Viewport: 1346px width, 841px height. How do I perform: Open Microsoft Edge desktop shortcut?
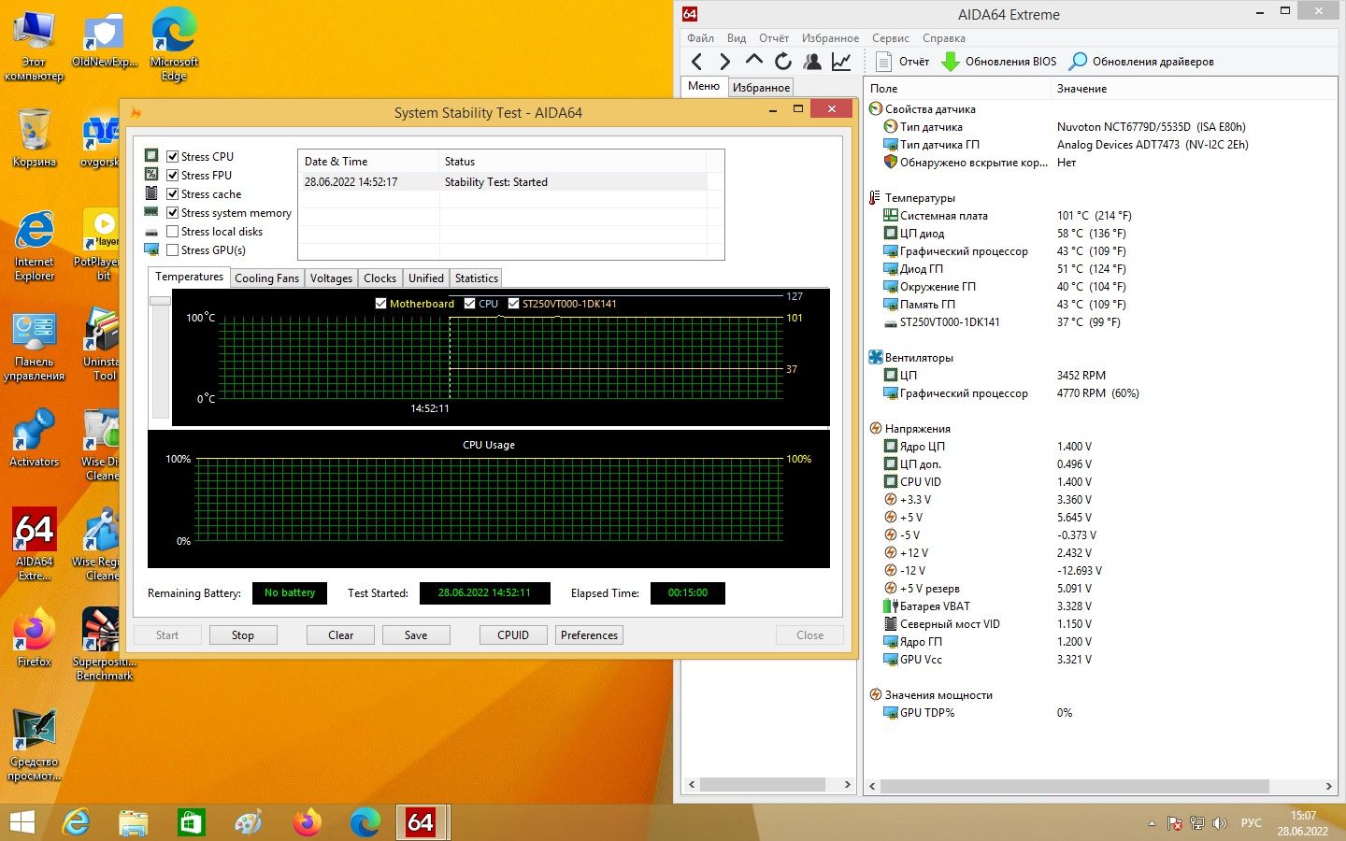point(174,45)
